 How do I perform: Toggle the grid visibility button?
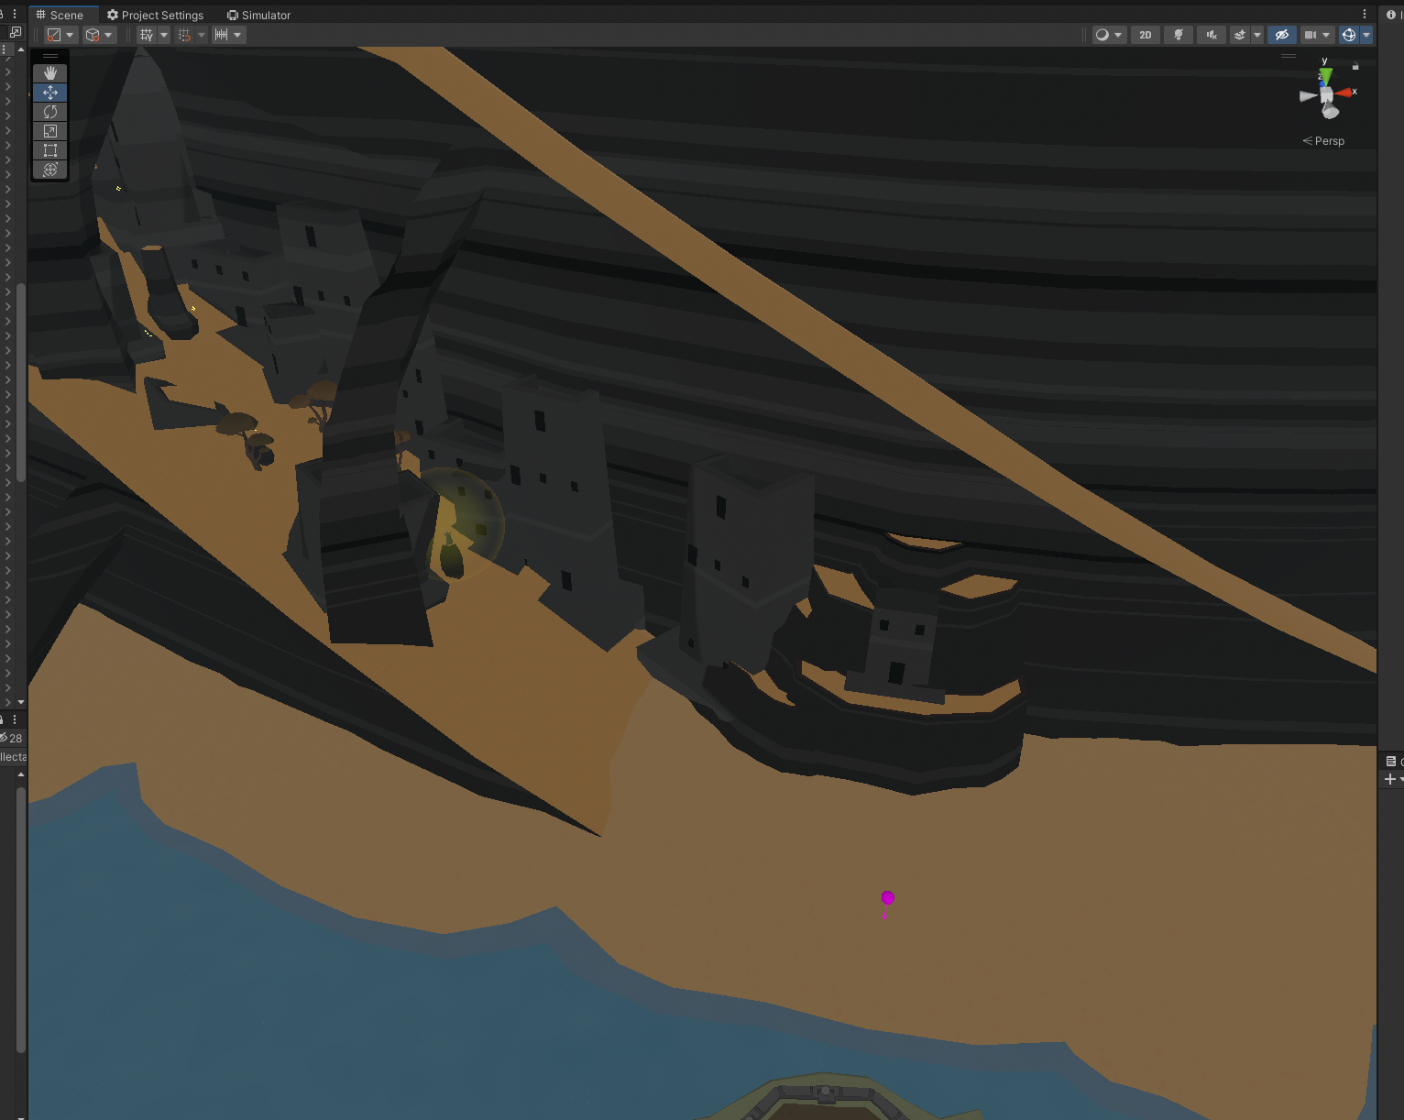pos(147,35)
